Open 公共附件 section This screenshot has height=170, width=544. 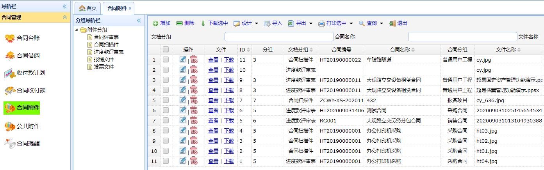tap(22, 126)
